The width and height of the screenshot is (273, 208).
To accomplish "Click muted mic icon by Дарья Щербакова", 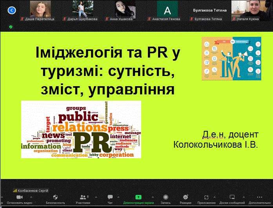I will click(64, 19).
